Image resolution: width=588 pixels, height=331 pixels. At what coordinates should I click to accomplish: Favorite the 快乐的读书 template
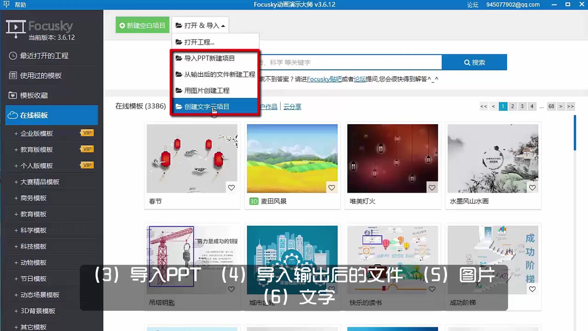click(x=432, y=289)
